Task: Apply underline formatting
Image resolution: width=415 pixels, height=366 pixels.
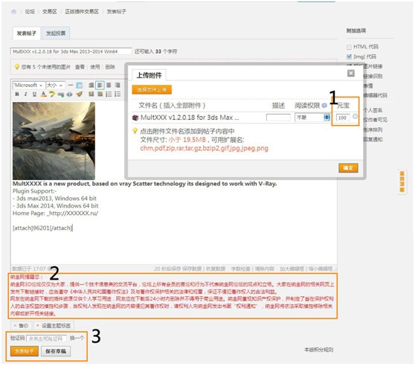Action: pos(34,94)
